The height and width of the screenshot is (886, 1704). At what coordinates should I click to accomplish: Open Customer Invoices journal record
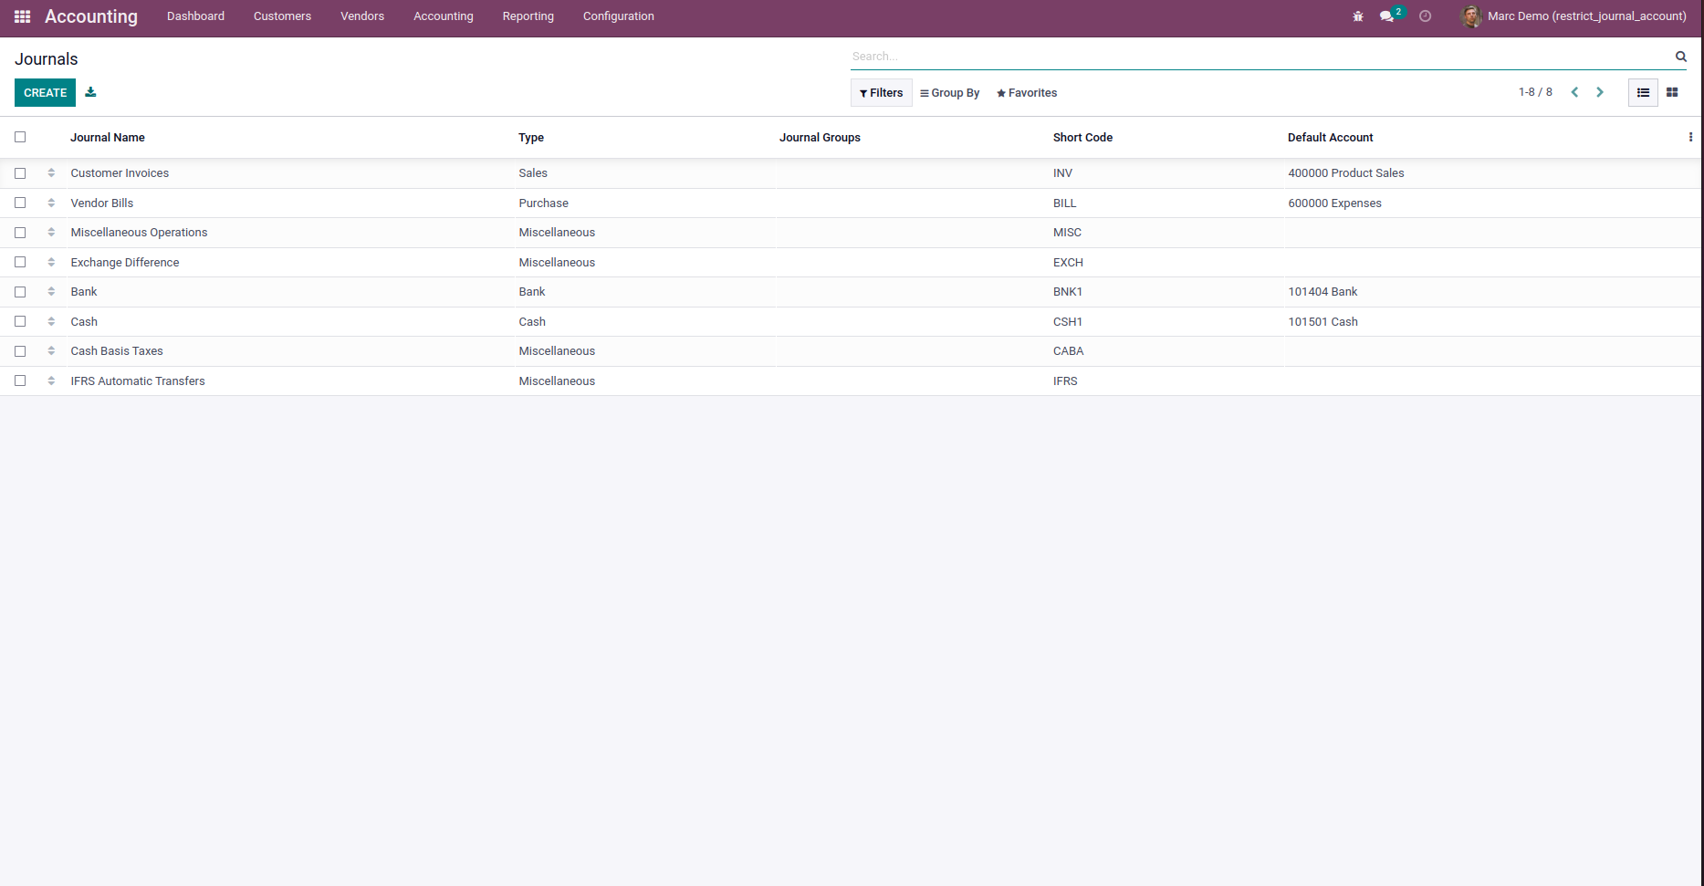pos(120,173)
